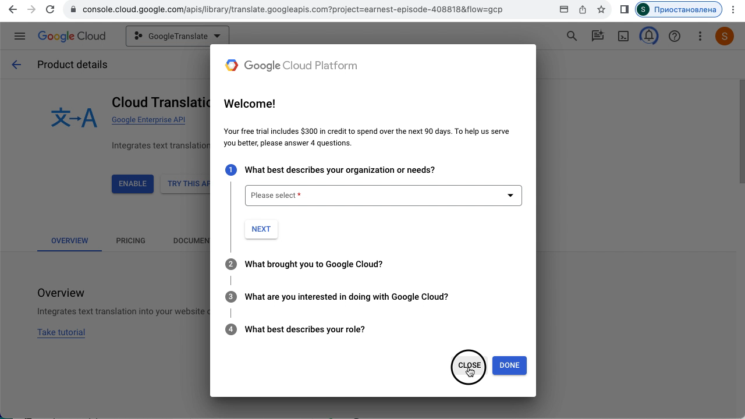
Task: Click the browser address bar URL
Action: coord(292,9)
